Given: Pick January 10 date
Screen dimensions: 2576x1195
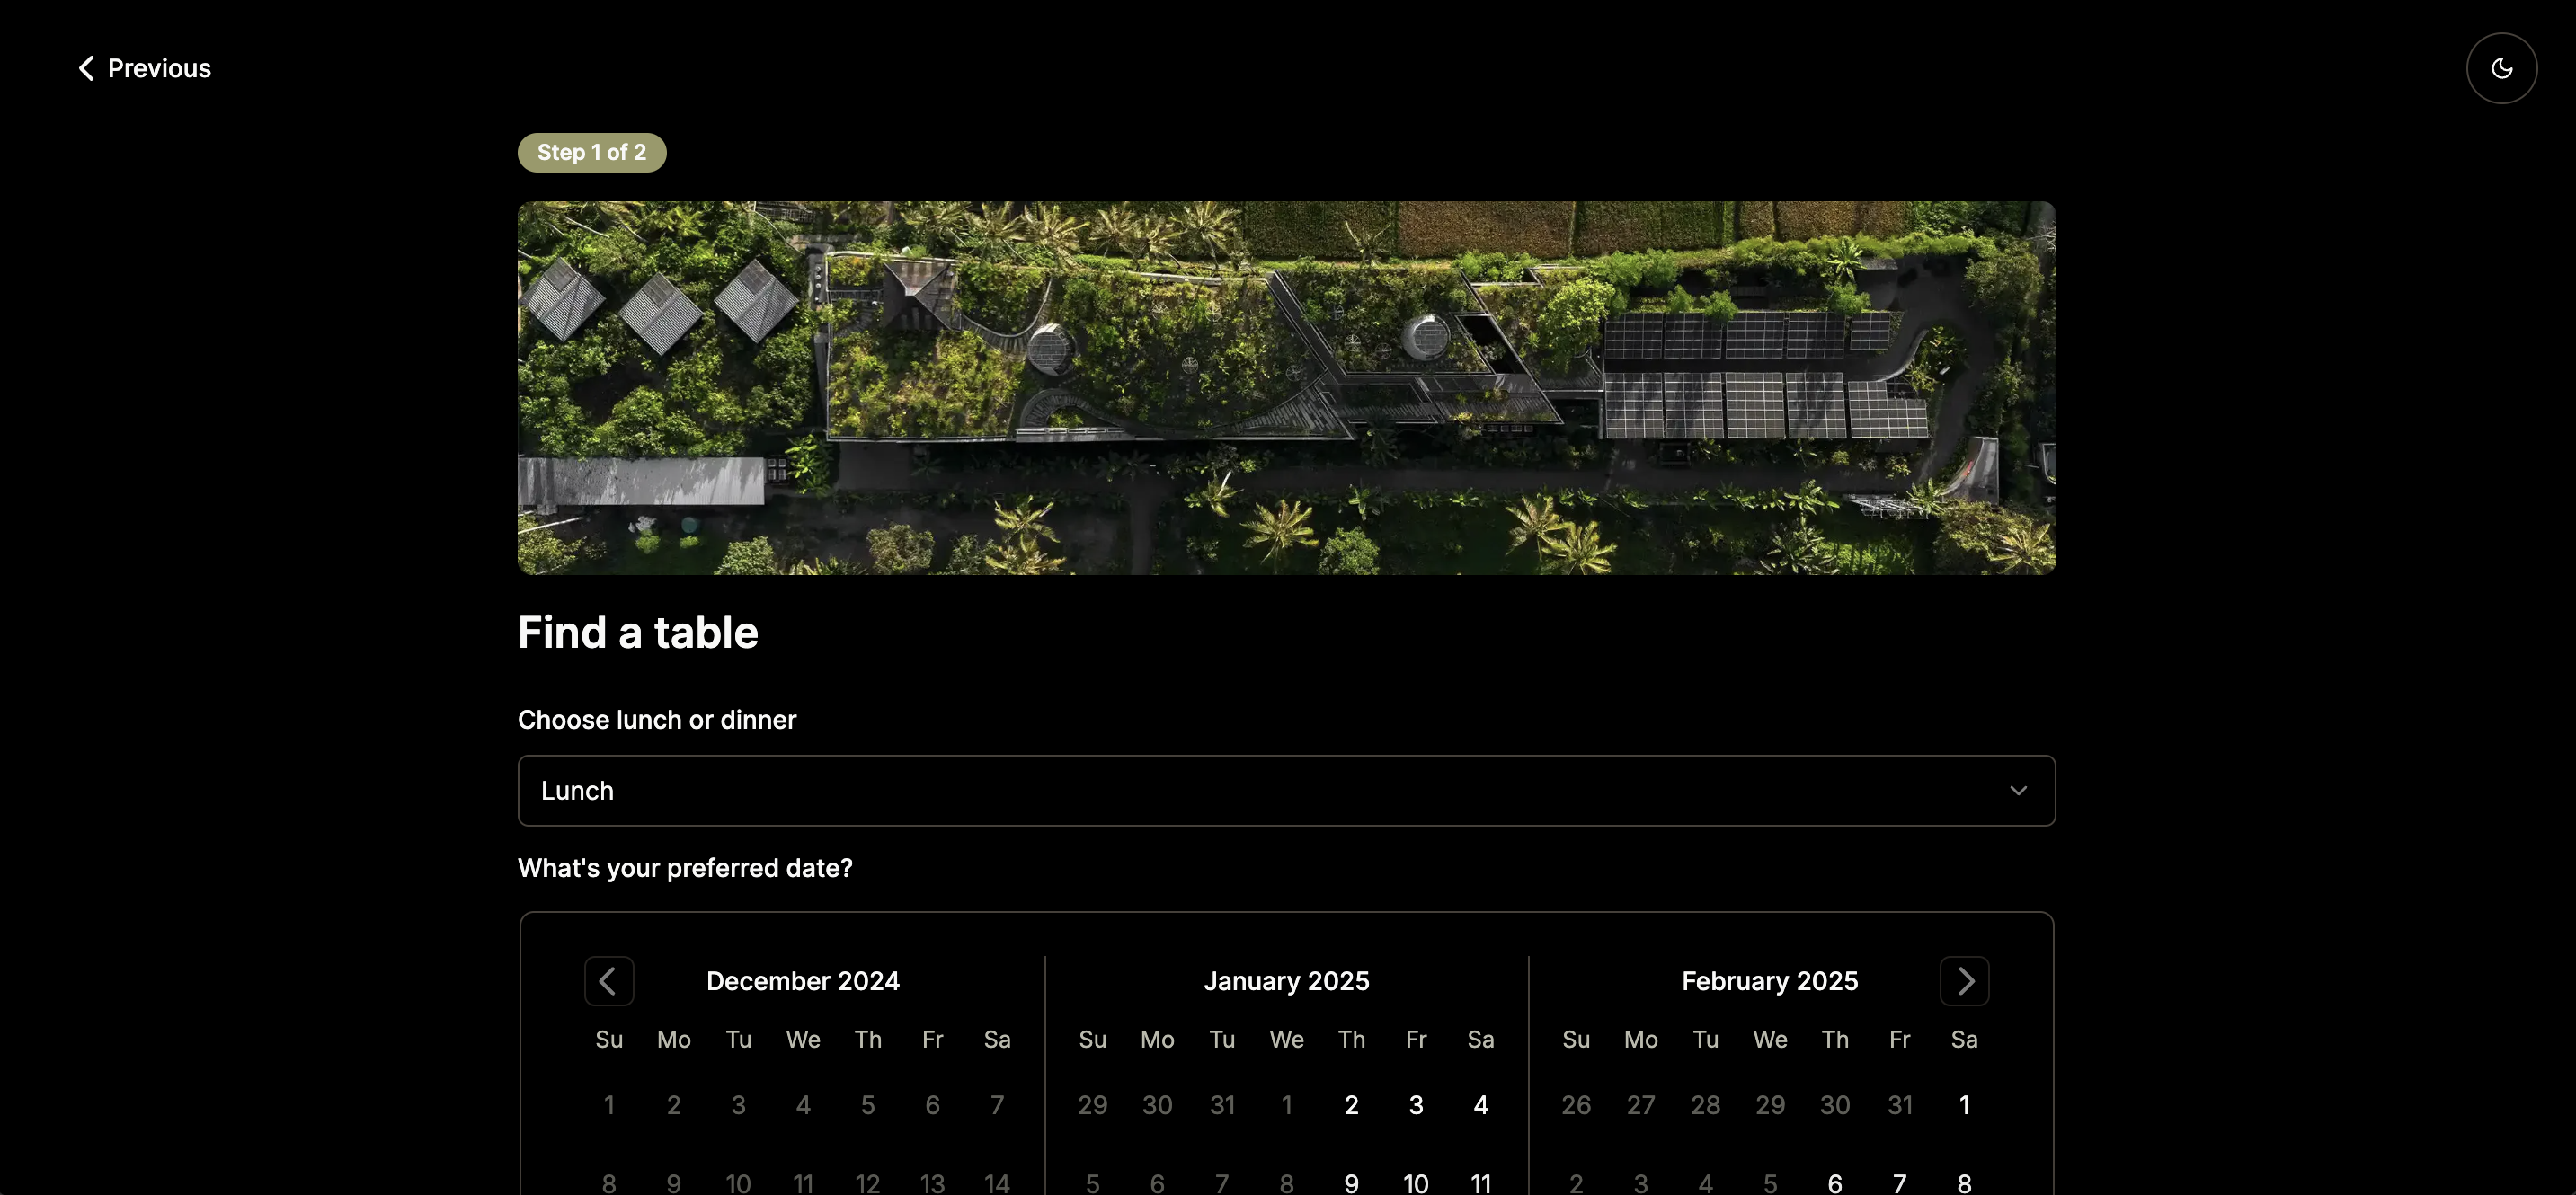Looking at the screenshot, I should (x=1415, y=1182).
